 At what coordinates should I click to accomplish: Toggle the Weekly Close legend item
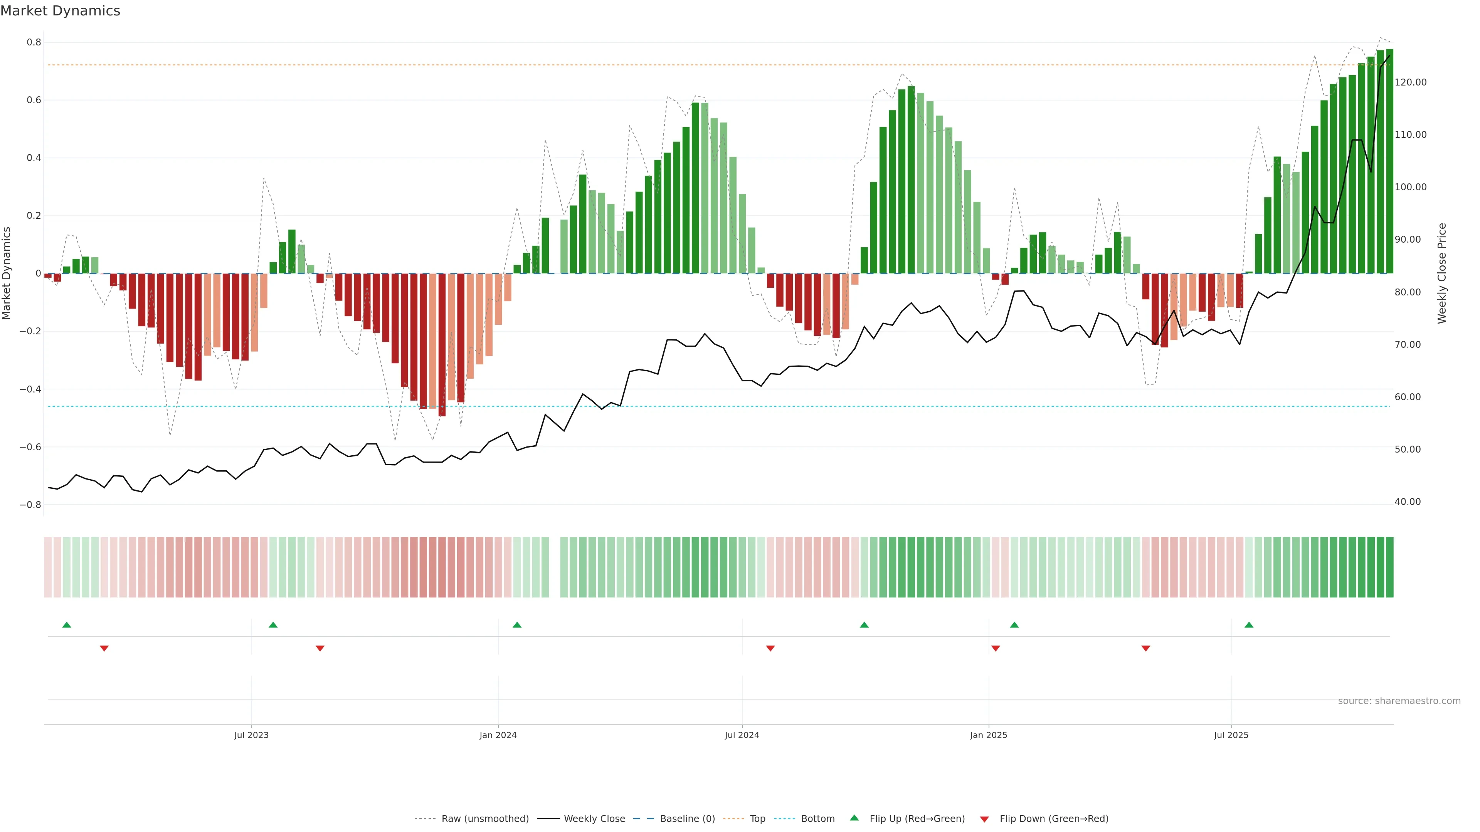coord(594,818)
